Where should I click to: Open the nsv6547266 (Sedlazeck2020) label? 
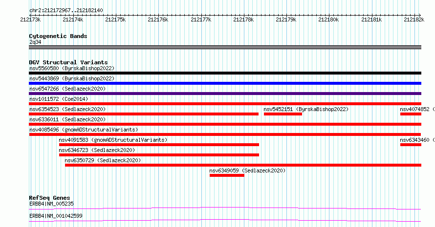(x=67, y=89)
